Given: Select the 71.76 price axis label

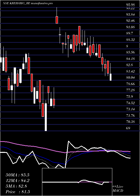Looking at the screenshot, I should click(x=130, y=115).
